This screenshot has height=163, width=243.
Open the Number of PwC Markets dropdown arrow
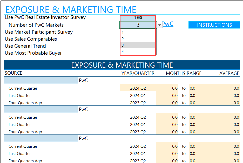(159, 25)
